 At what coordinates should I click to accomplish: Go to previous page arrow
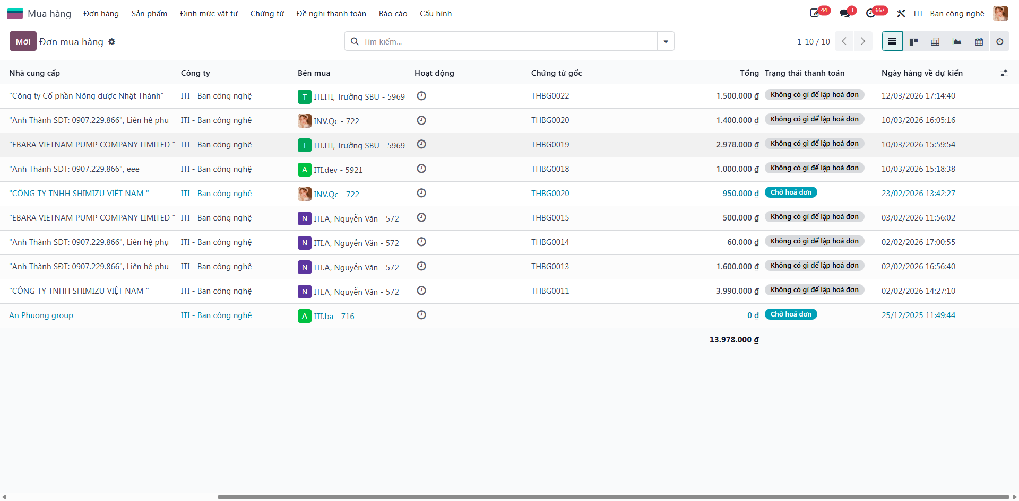coord(844,41)
